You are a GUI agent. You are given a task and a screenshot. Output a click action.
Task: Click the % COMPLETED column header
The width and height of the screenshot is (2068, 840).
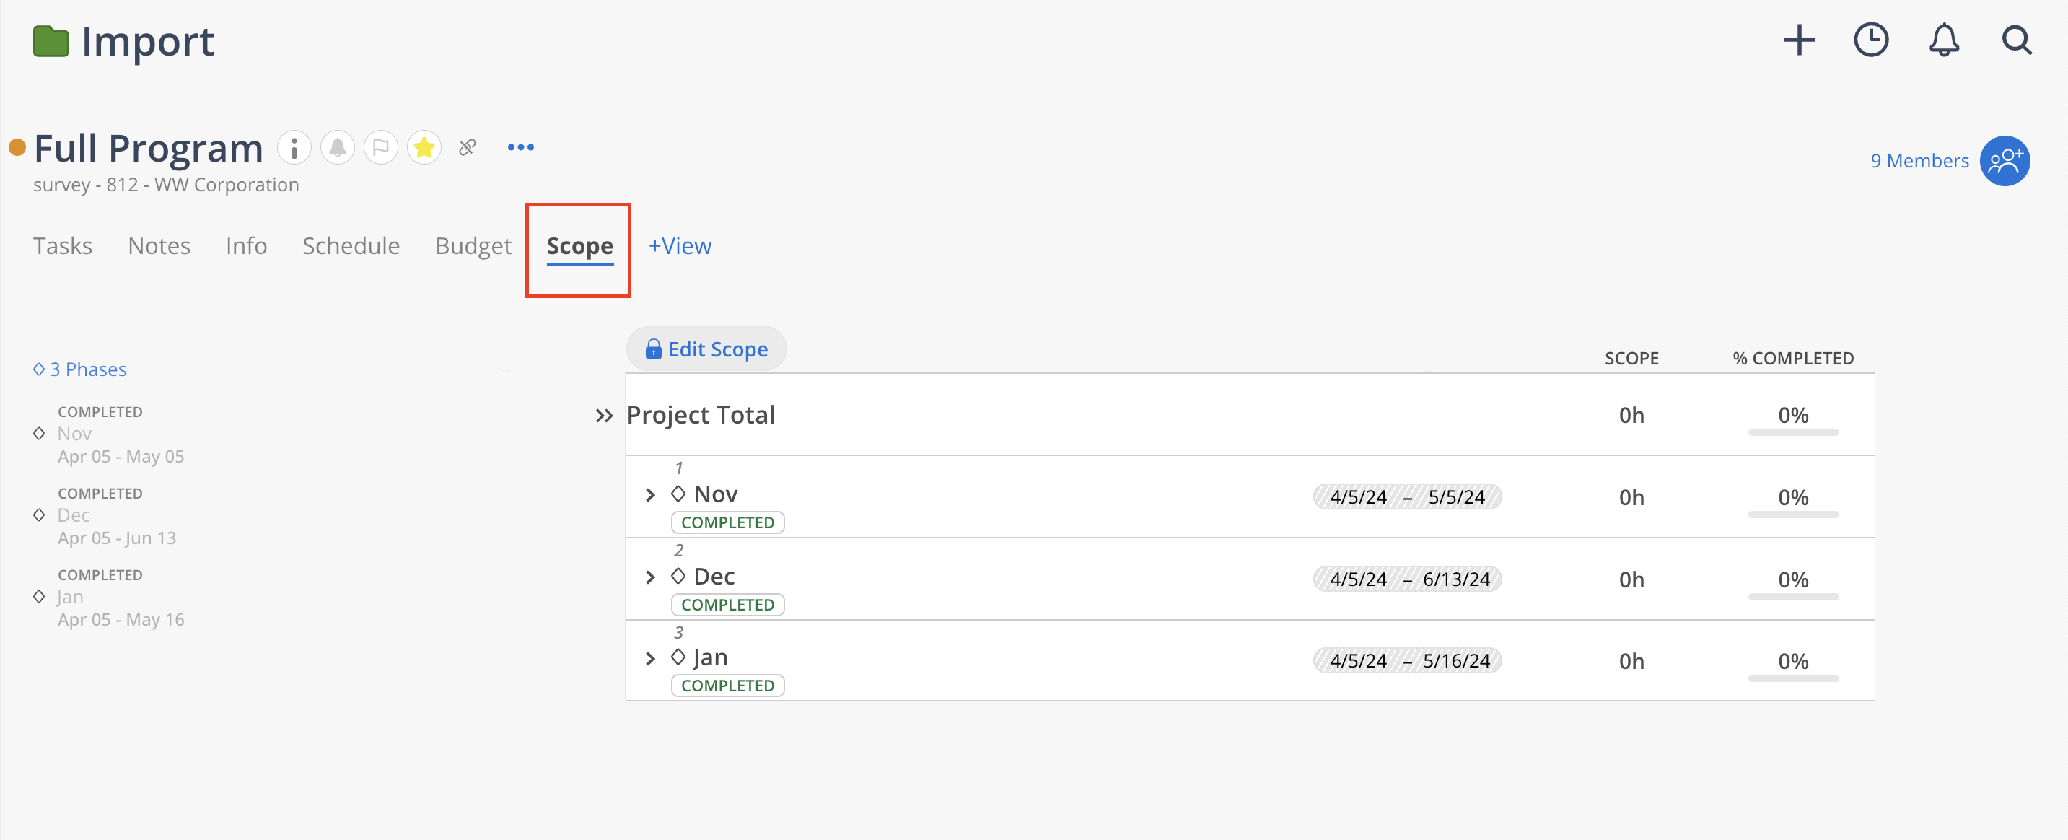tap(1792, 358)
